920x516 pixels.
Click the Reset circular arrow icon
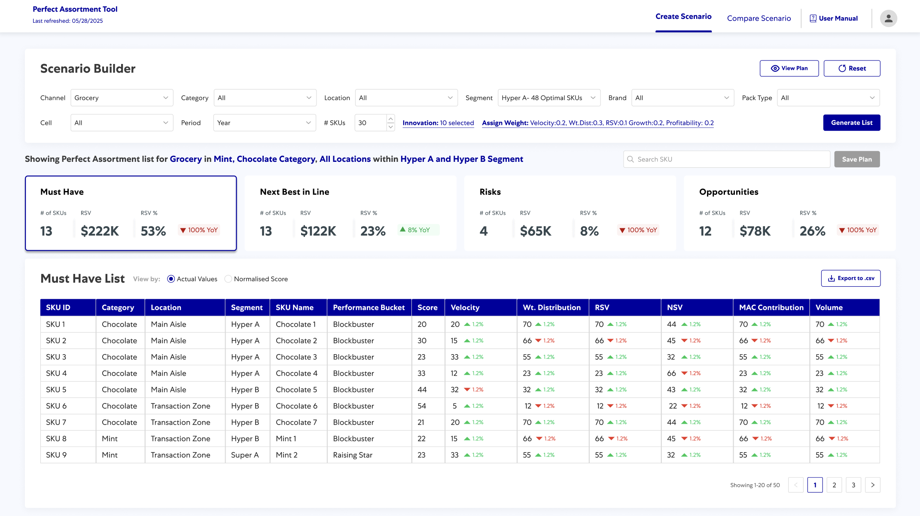coord(842,68)
